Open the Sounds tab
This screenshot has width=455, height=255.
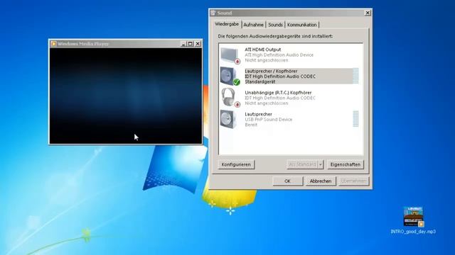[x=275, y=25]
